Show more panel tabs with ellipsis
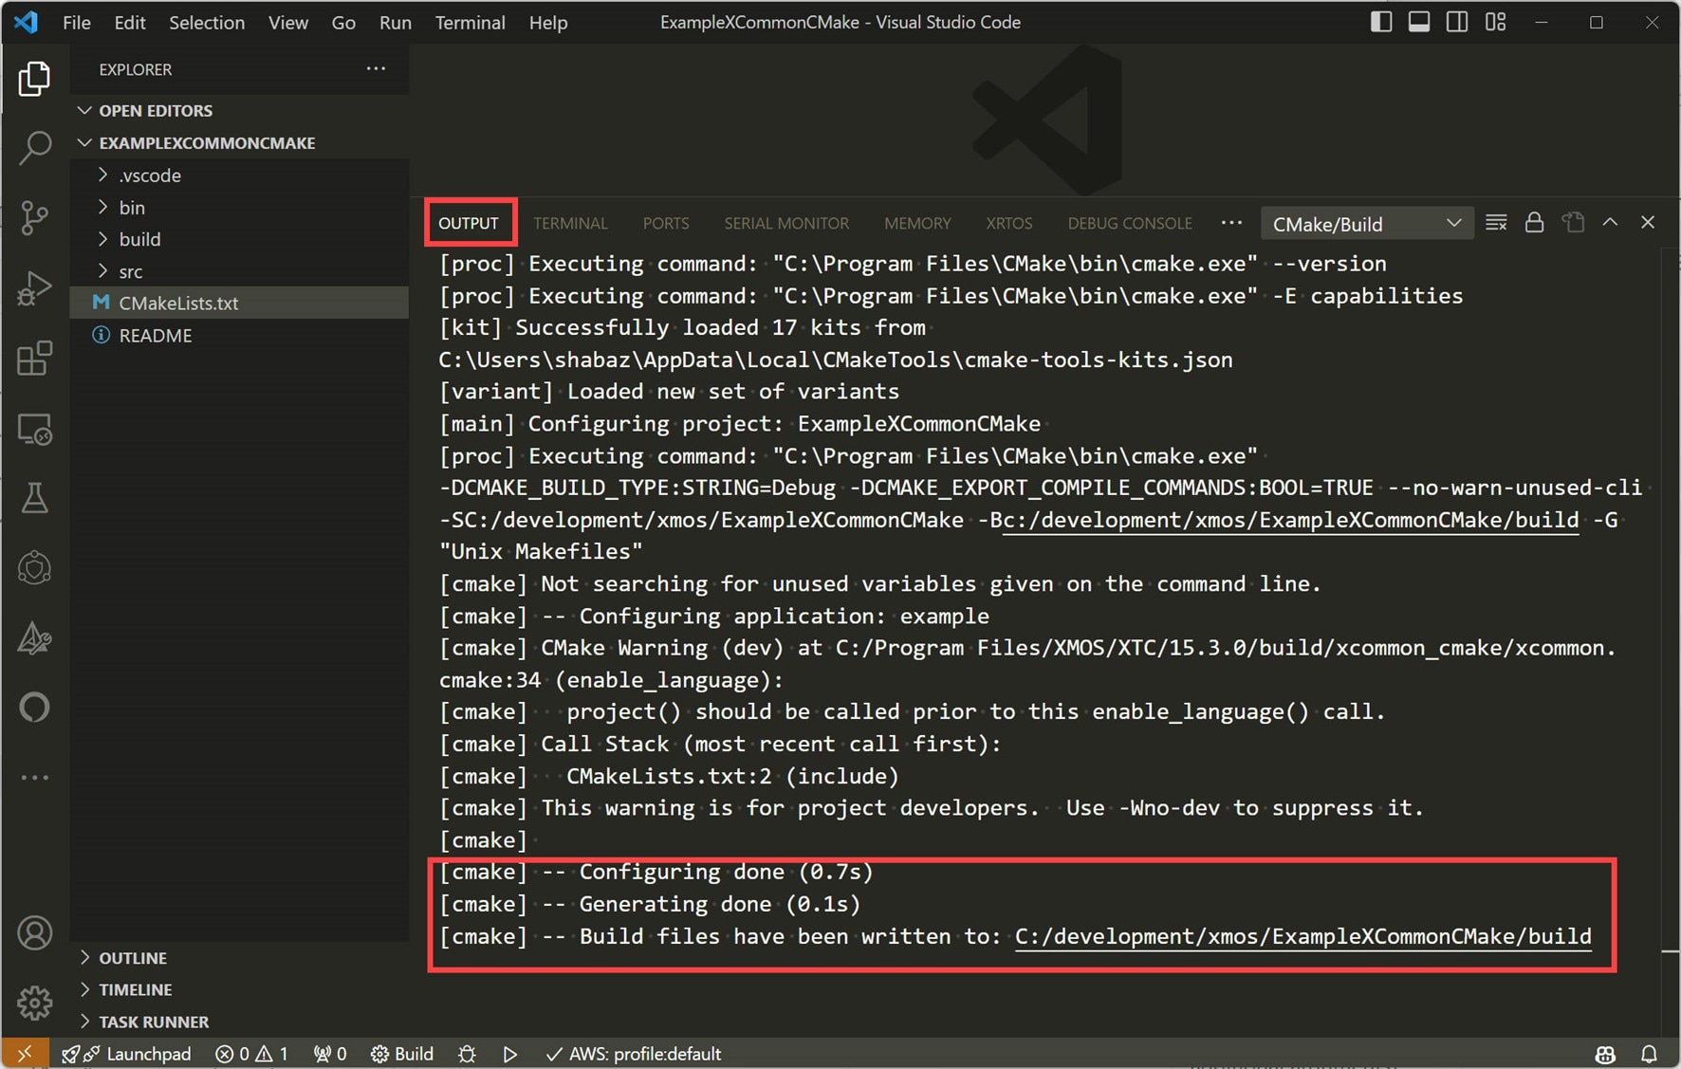1681x1069 pixels. coord(1231,223)
